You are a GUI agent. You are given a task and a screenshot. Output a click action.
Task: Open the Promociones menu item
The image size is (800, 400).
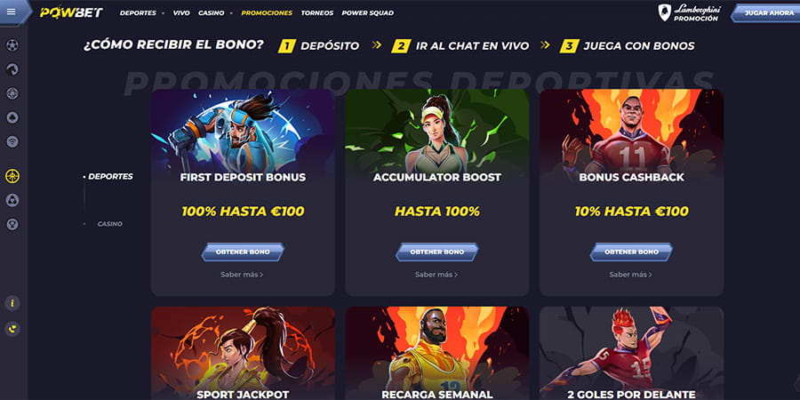[x=267, y=12]
